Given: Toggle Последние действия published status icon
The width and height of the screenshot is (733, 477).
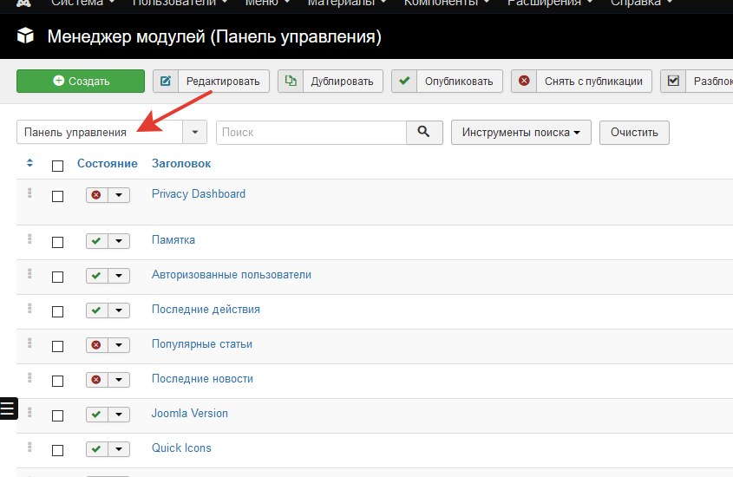Looking at the screenshot, I should (97, 310).
